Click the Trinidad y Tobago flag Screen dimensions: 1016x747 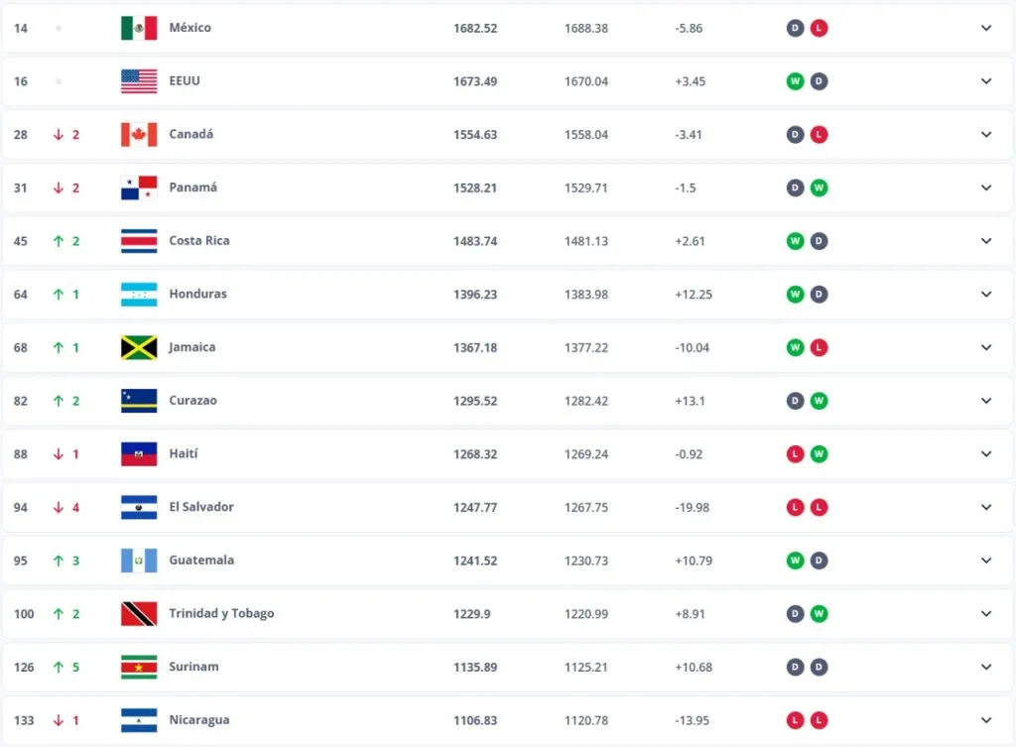[x=139, y=613]
